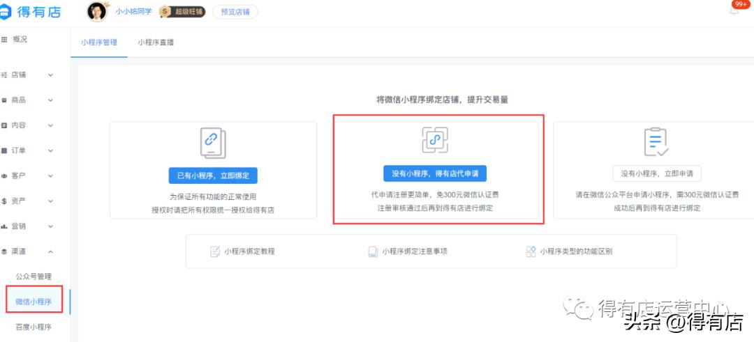This screenshot has height=342, width=754.
Task: Click the 商品 sidebar label
Action: [19, 100]
